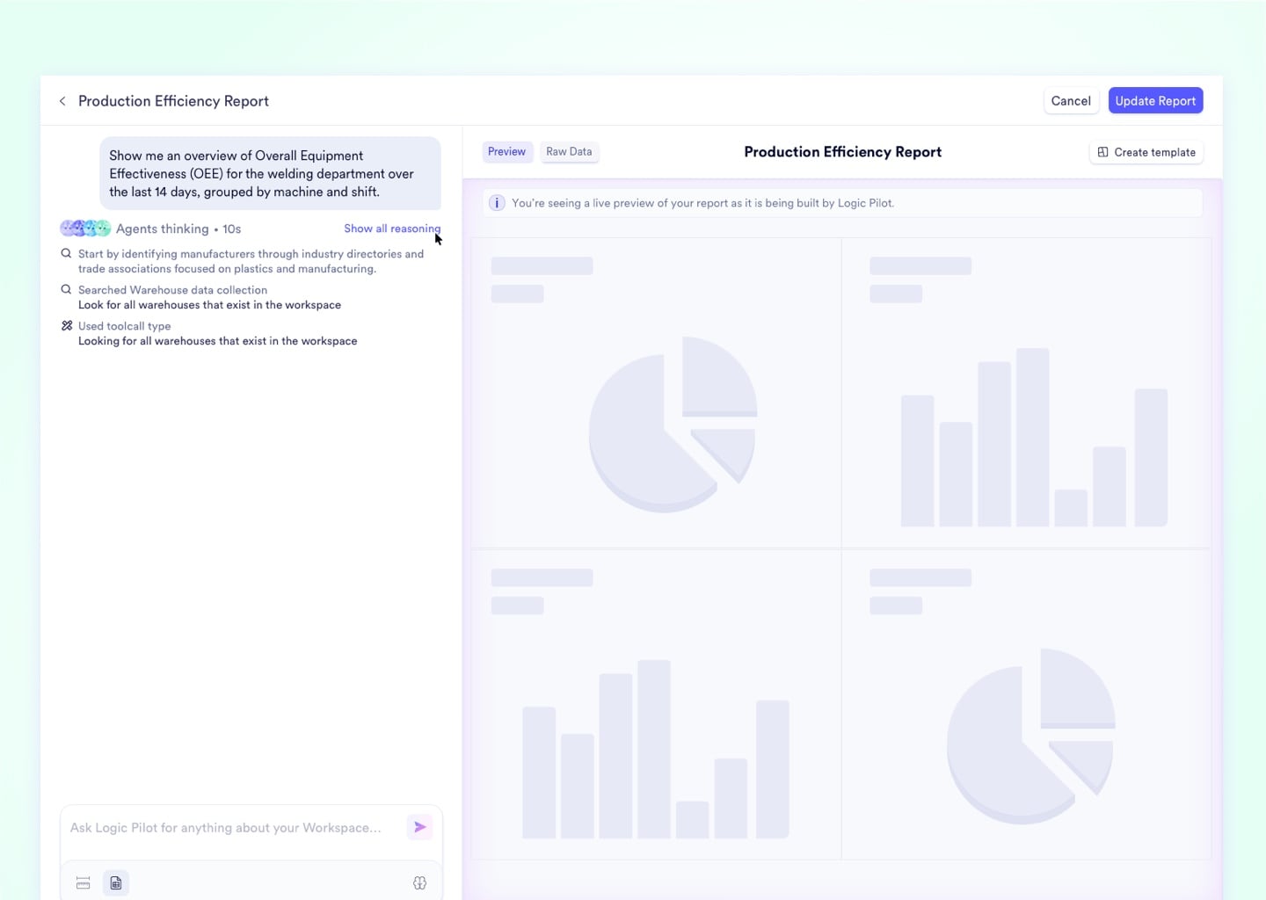Click the agent avatars next to Agents thinking

[x=85, y=229]
